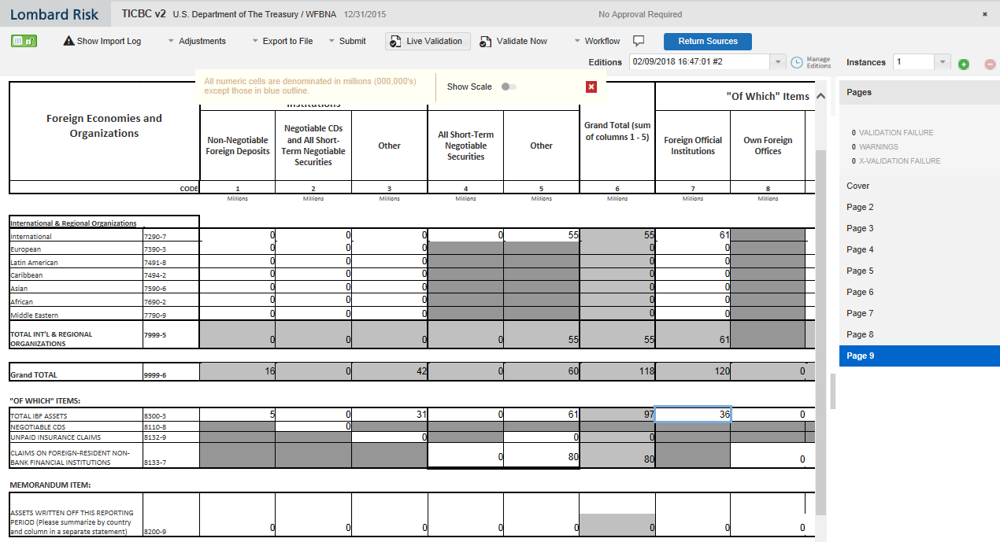This screenshot has width=1000, height=542.
Task: Open the Editions combo box arrow
Action: [778, 62]
